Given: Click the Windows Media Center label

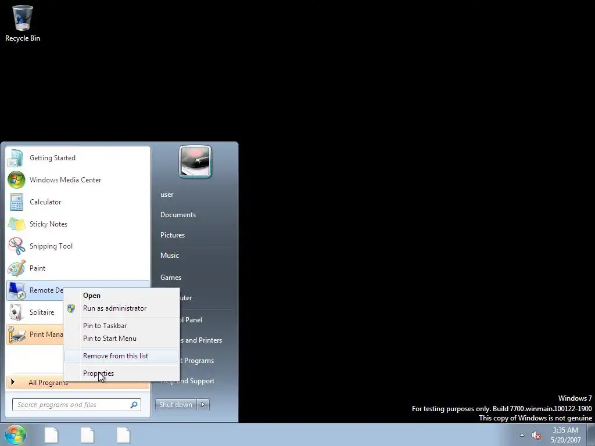Looking at the screenshot, I should (x=65, y=180).
